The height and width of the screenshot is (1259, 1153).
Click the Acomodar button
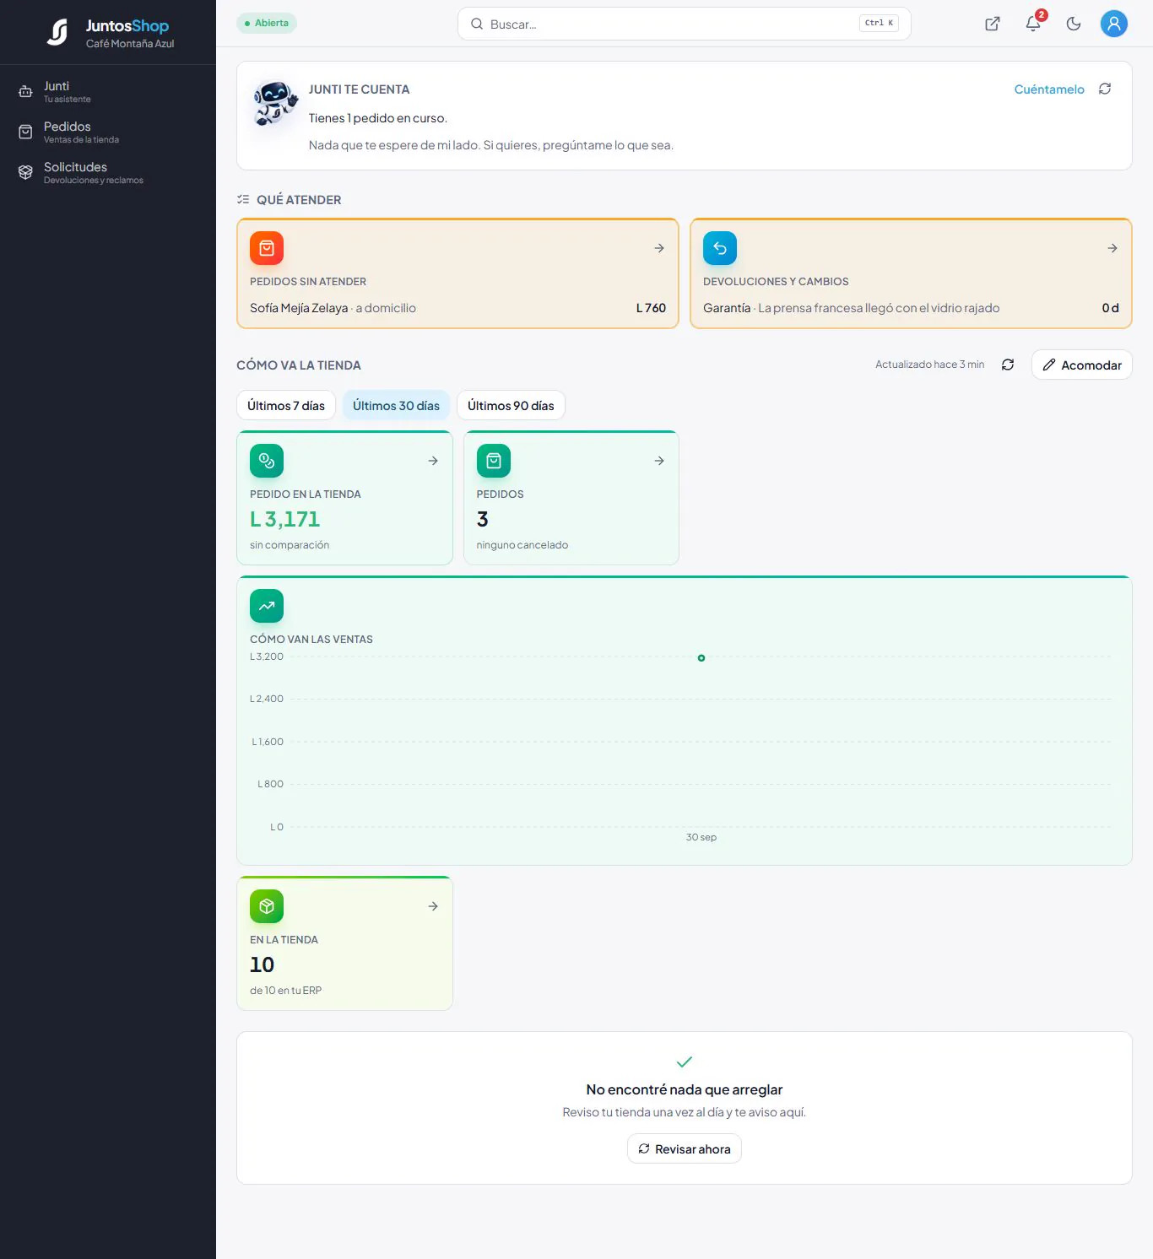tap(1082, 365)
